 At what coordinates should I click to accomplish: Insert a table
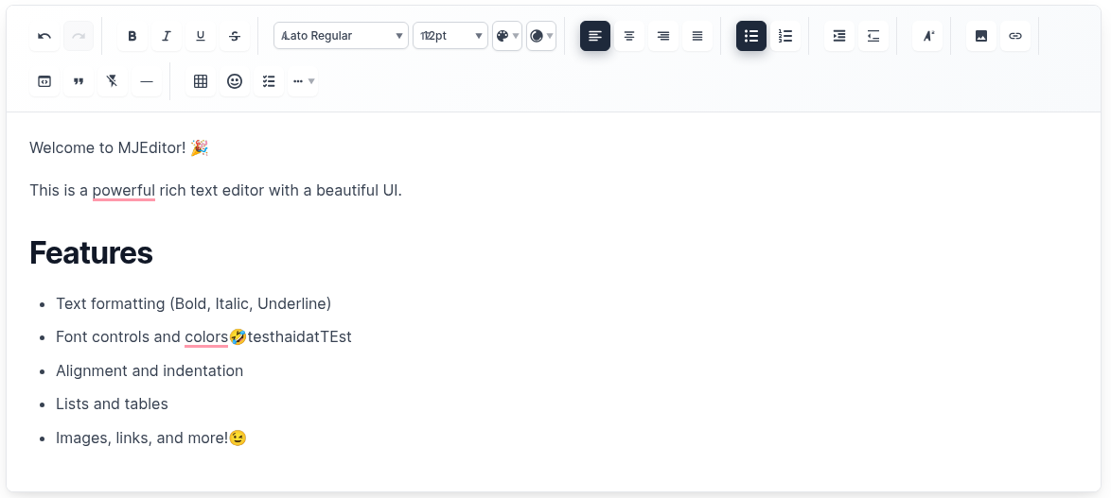tap(201, 81)
